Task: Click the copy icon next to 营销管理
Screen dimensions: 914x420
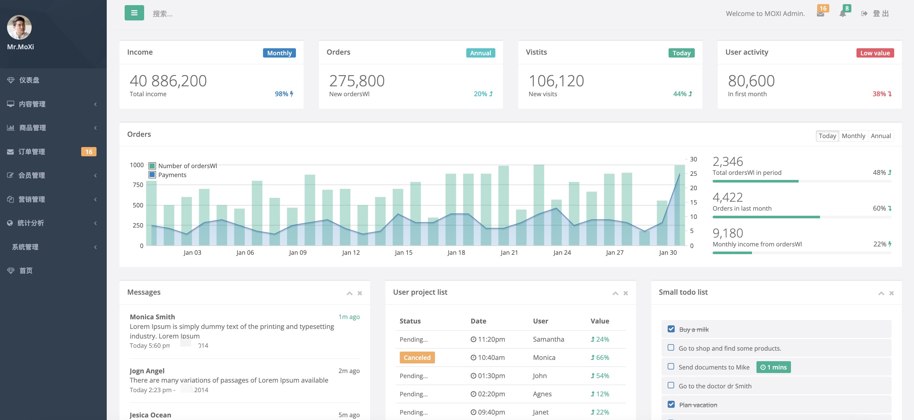Action: click(10, 199)
